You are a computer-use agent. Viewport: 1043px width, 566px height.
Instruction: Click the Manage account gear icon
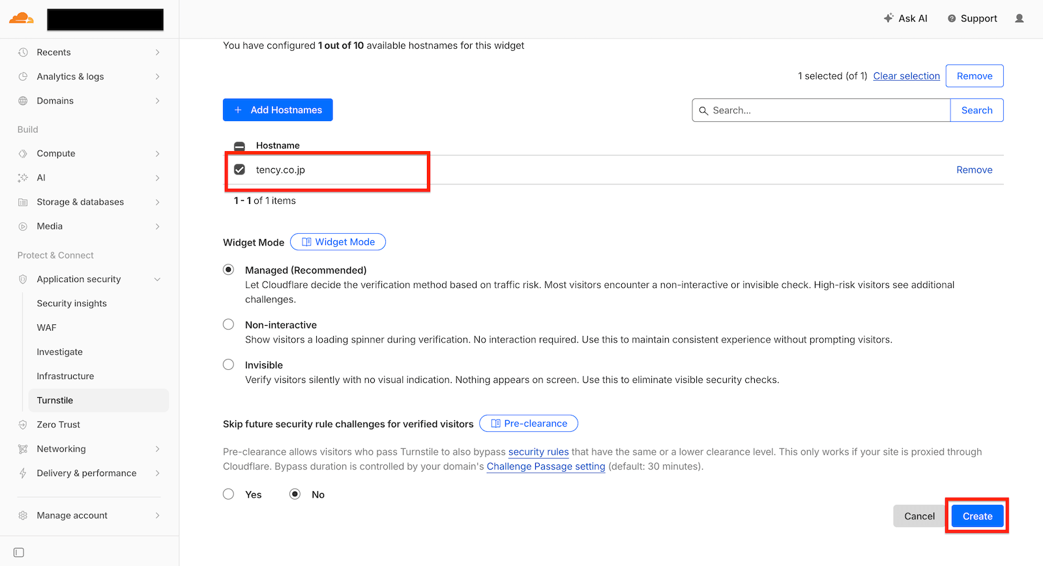[x=23, y=515]
